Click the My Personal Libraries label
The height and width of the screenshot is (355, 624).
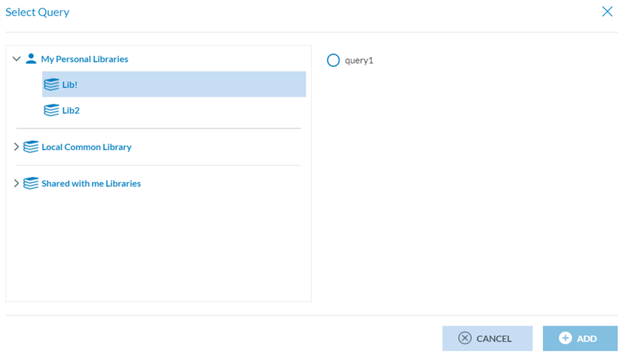click(x=85, y=59)
